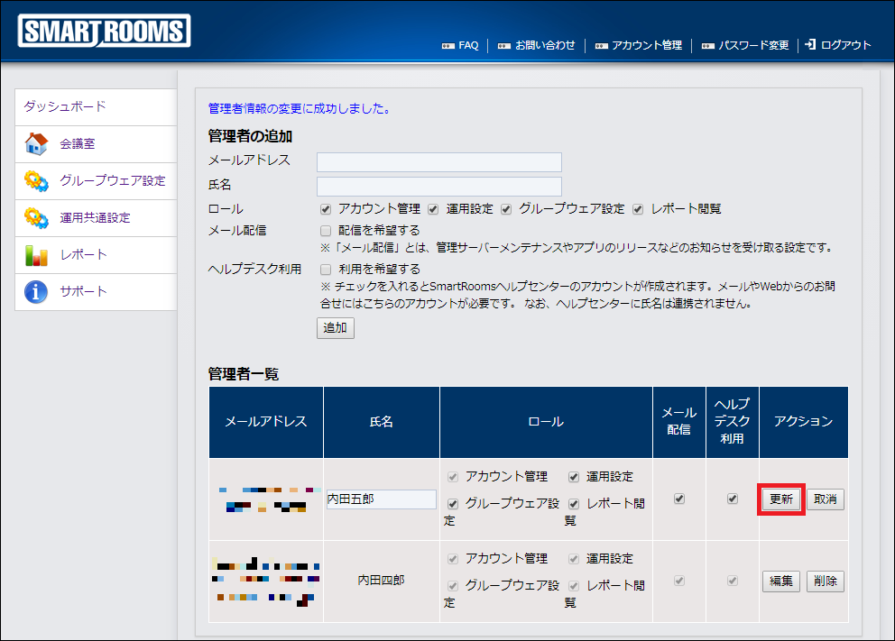Viewport: 895px width, 641px height.
Task: Click the グループウェア設定 gear icon
Action: pos(36,181)
